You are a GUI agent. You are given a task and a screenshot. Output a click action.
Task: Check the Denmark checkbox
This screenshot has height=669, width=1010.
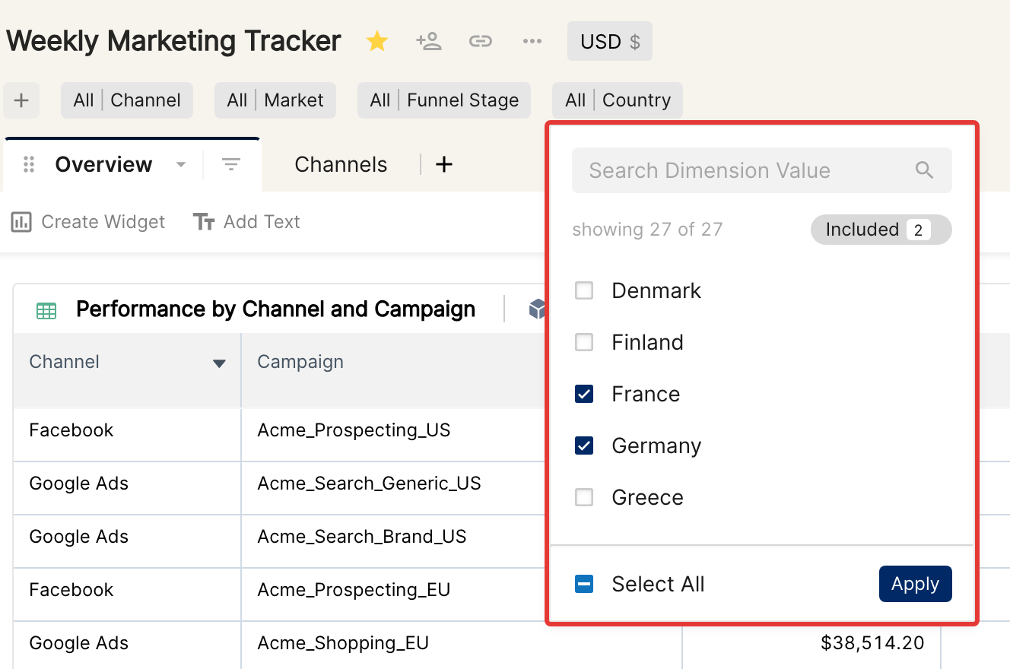coord(584,290)
